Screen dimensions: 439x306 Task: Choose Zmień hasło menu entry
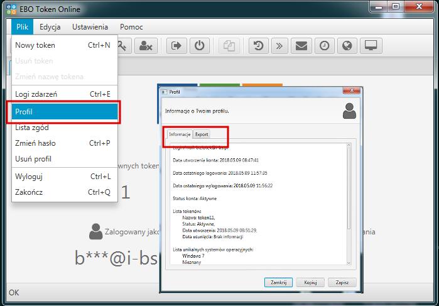point(65,143)
